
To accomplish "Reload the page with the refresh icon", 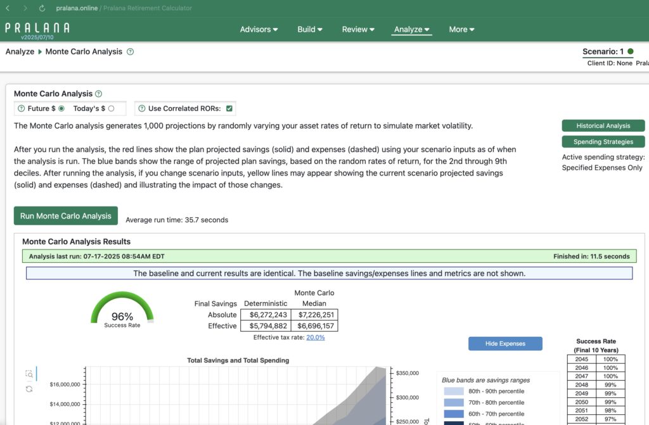I will click(x=42, y=8).
